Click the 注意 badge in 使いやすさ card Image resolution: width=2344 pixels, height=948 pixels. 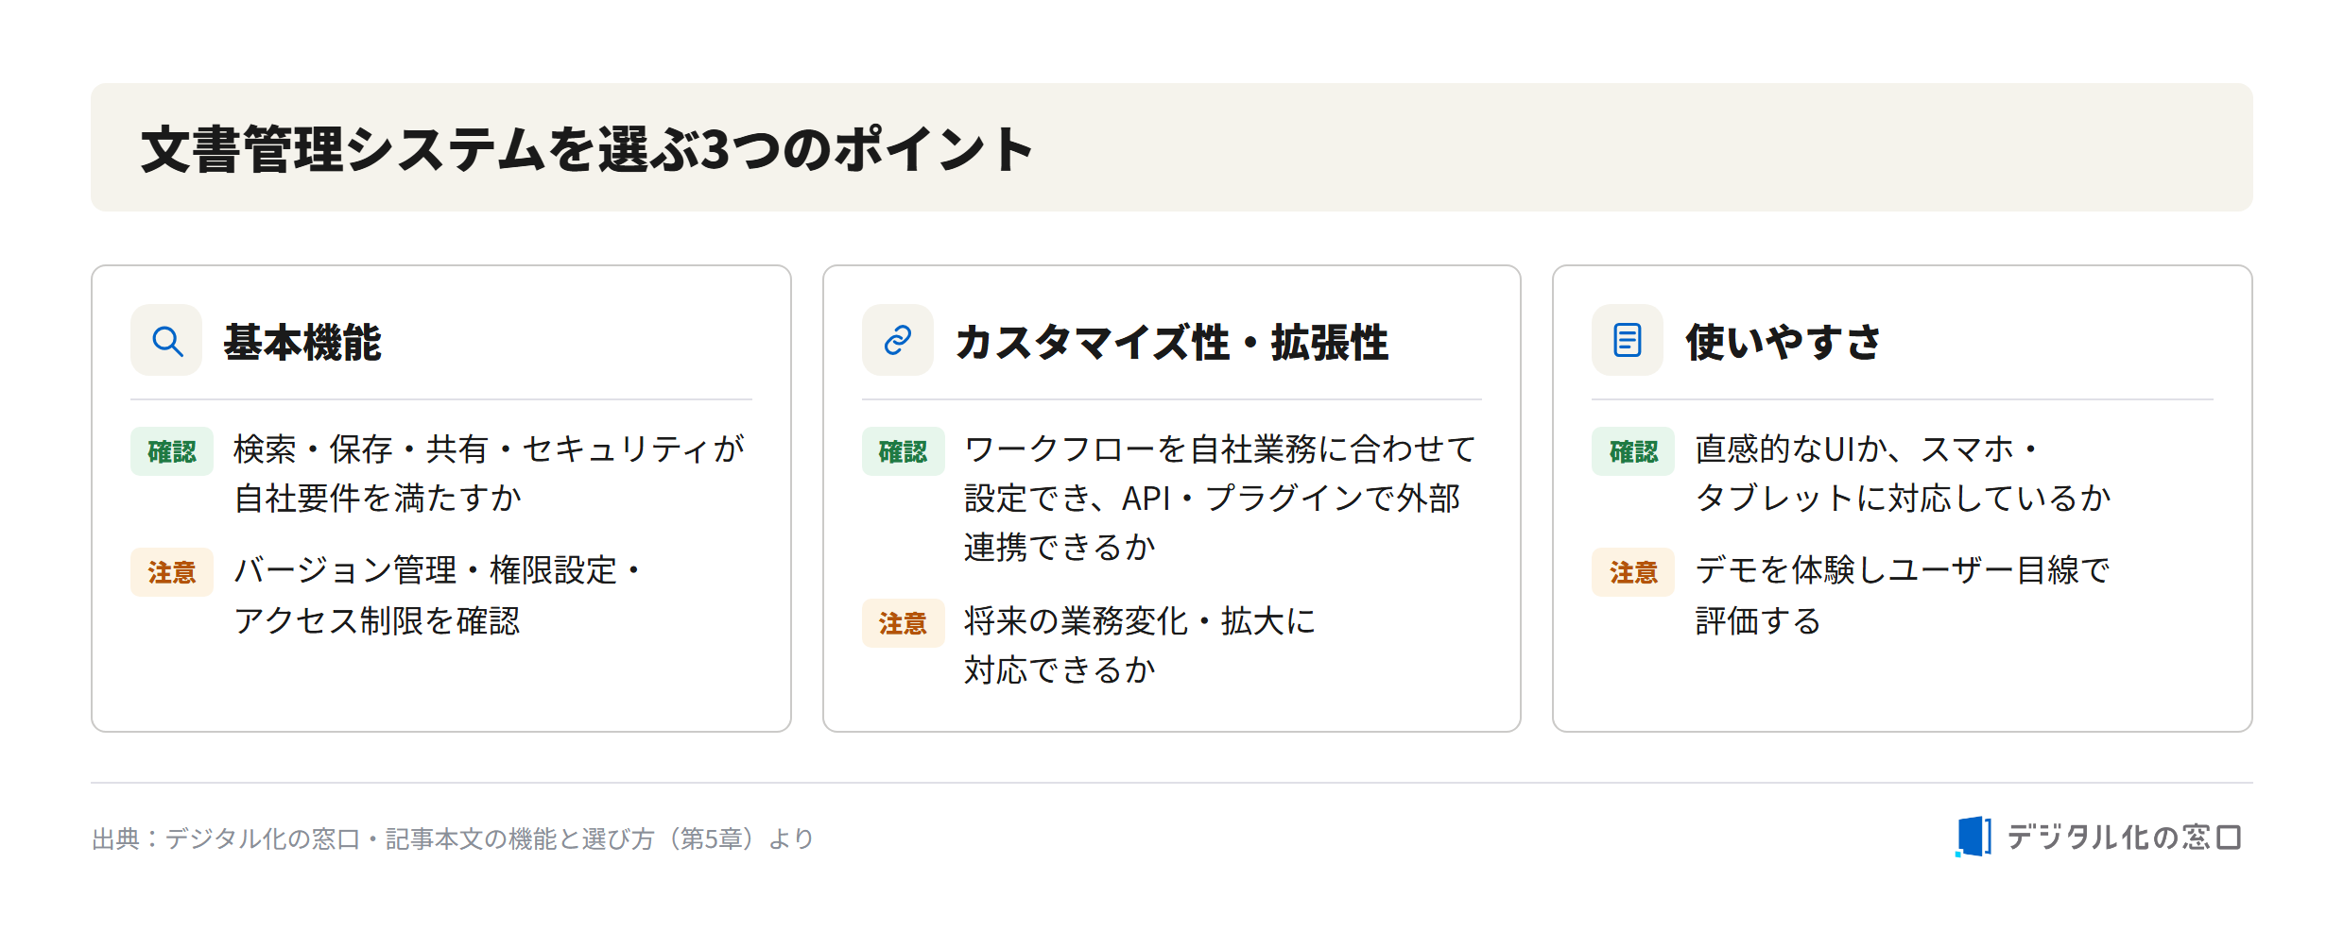[1633, 572]
